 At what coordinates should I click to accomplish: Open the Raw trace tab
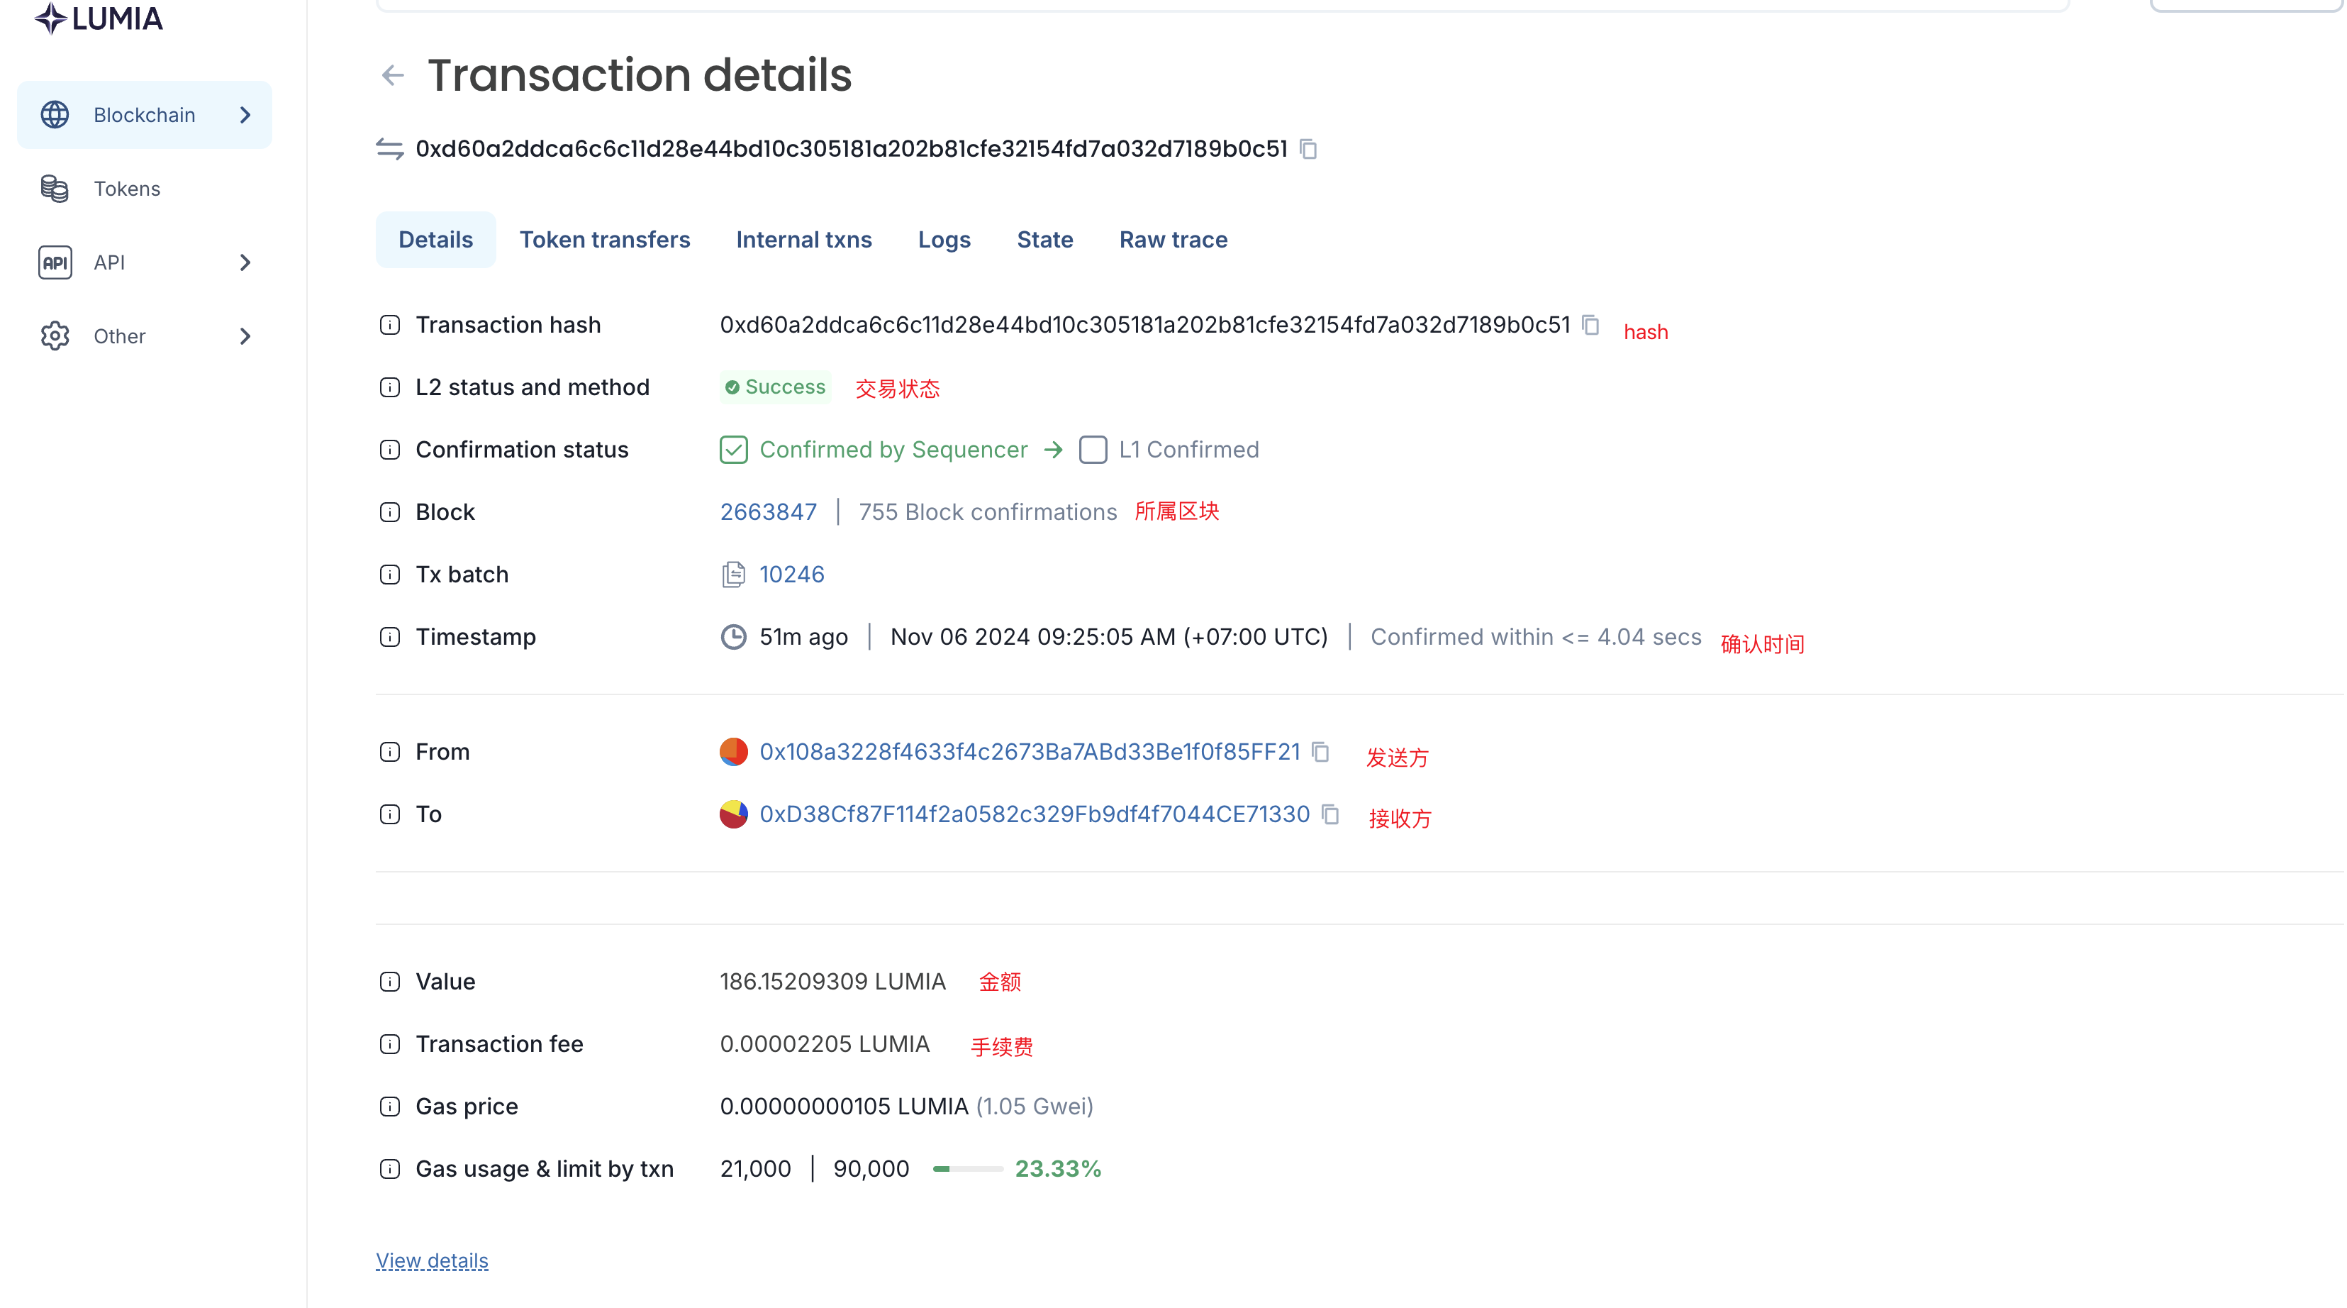1173,240
